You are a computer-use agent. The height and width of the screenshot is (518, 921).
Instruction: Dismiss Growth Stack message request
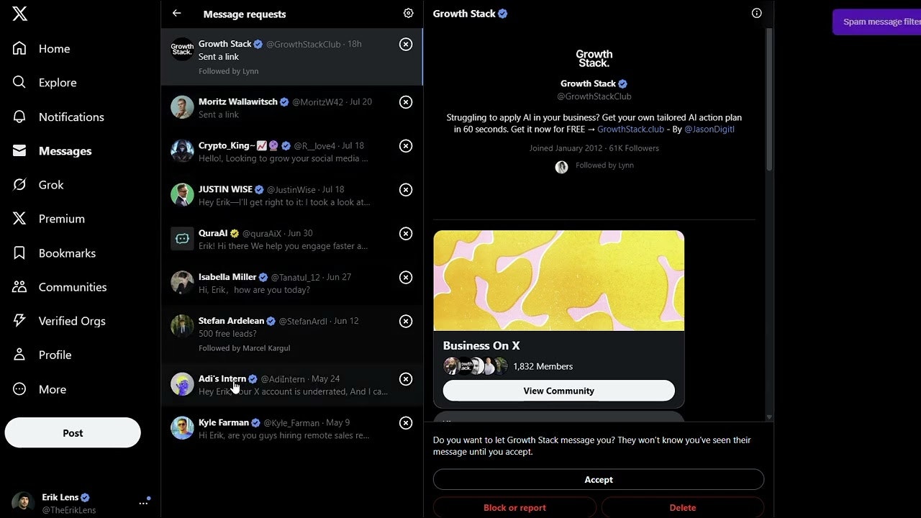(x=406, y=45)
